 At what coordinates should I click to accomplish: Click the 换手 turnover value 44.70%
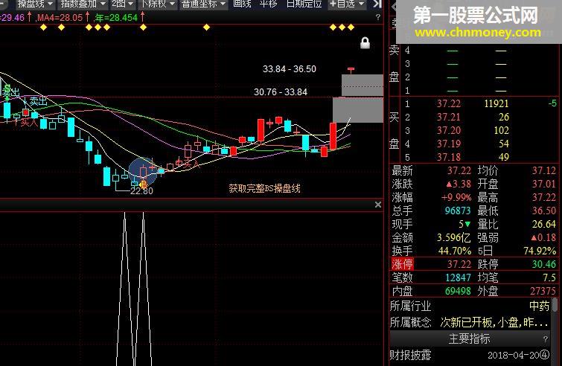click(x=455, y=251)
